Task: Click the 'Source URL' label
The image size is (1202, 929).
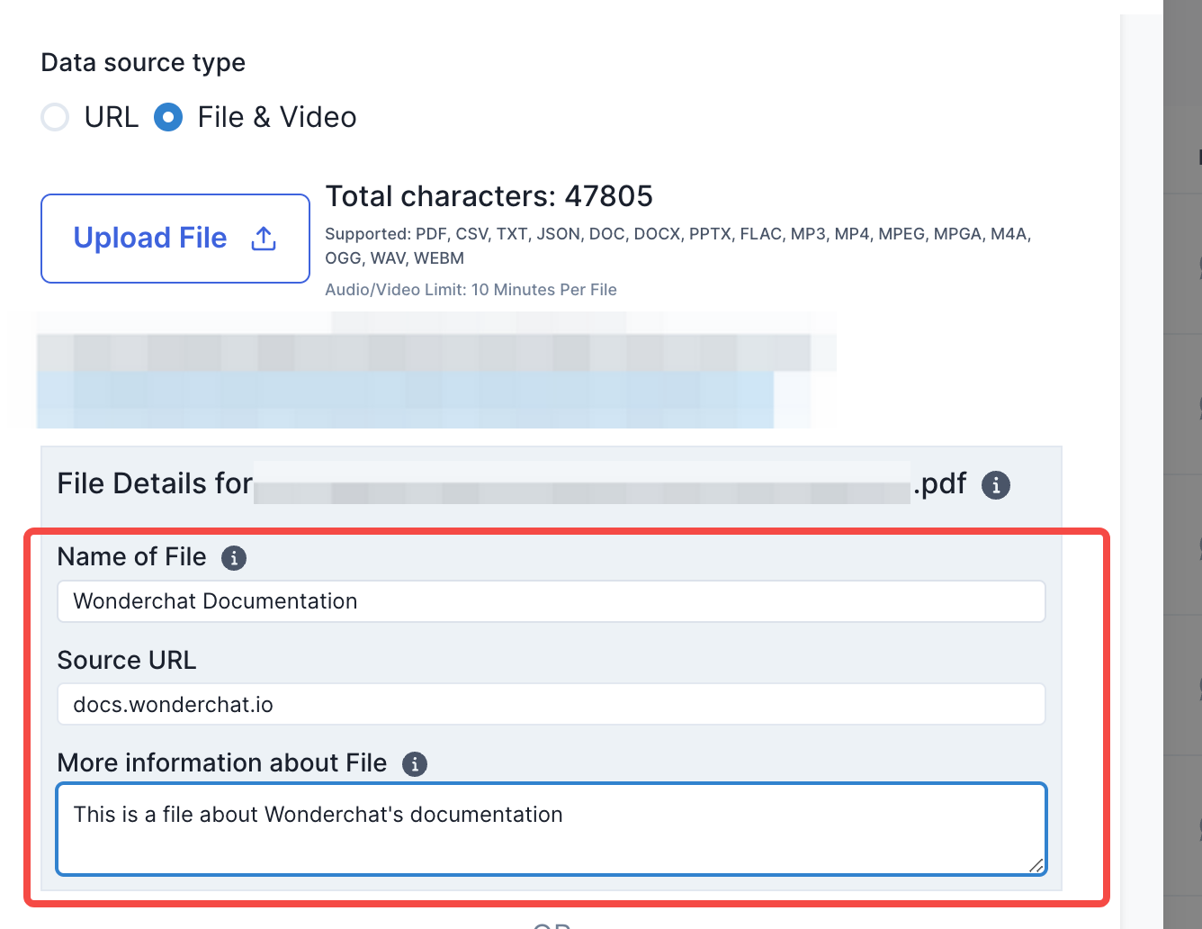Action: [127, 660]
